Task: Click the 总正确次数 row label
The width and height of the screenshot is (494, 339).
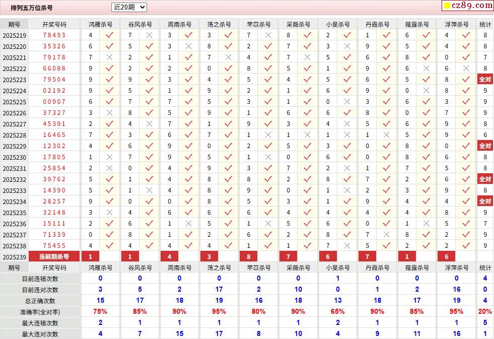Action: point(40,301)
